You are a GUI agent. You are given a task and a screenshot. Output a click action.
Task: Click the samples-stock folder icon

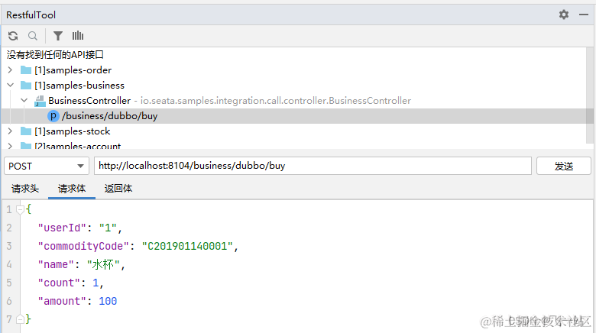26,131
